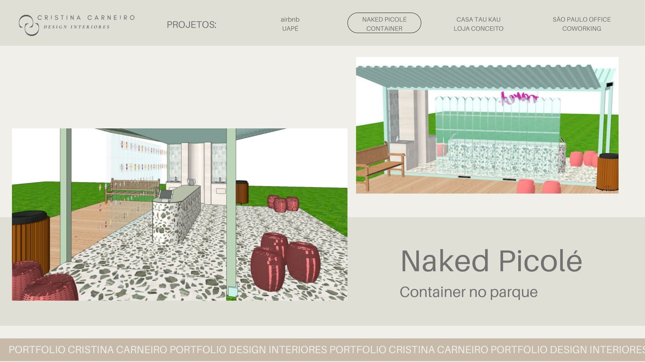Click the Cristina Carneiro Design Interiores brand name
Viewport: 645px width, 362px height.
(86, 22)
